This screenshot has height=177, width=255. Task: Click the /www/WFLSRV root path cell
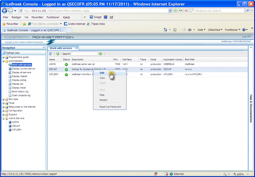pyautogui.click(x=193, y=75)
